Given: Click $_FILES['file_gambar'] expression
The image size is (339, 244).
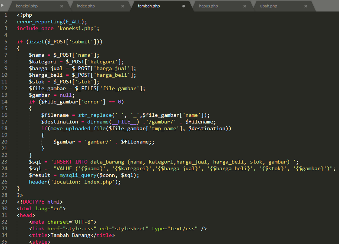Looking at the screenshot, I should tap(109, 89).
